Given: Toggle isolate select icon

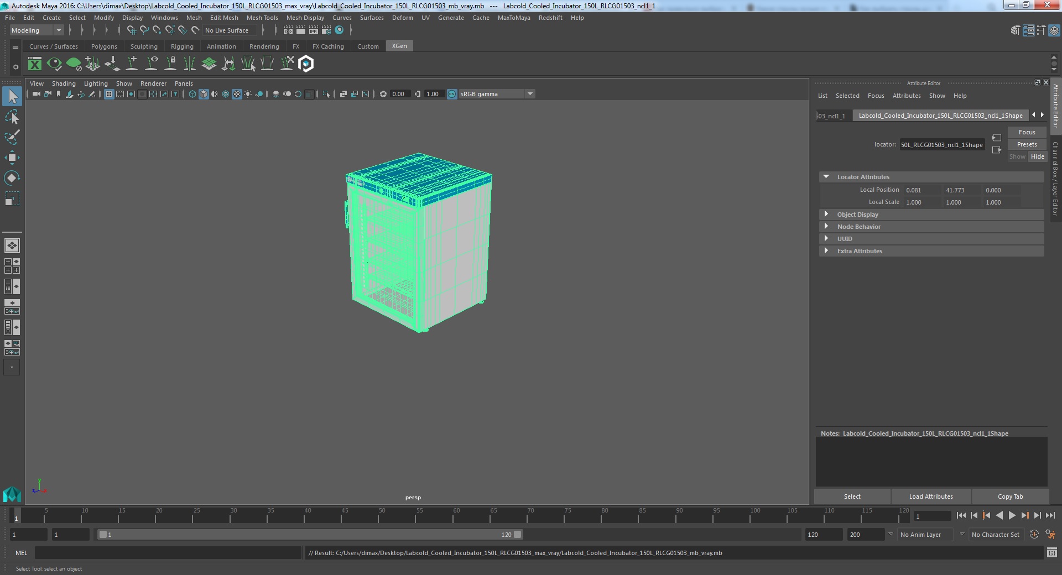Looking at the screenshot, I should tap(326, 94).
